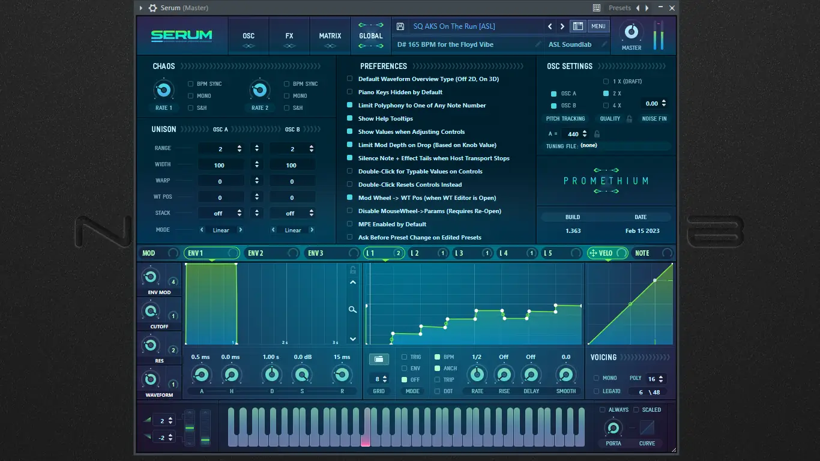
Task: Enable Double-Click Resets Controls Instead
Action: 349,185
